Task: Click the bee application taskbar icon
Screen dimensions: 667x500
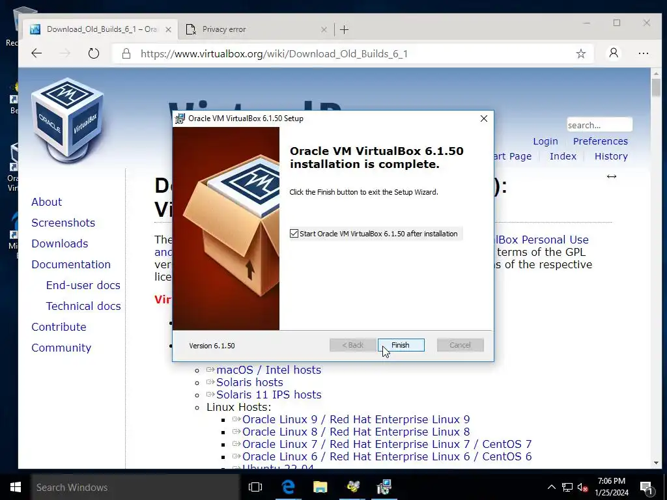Action: [352, 487]
